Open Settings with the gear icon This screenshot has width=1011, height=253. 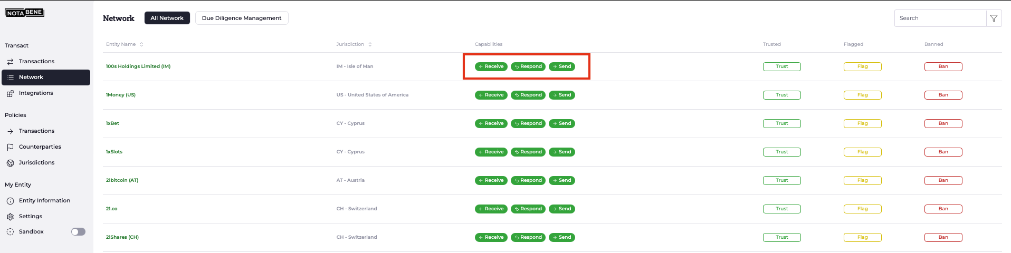[31, 216]
